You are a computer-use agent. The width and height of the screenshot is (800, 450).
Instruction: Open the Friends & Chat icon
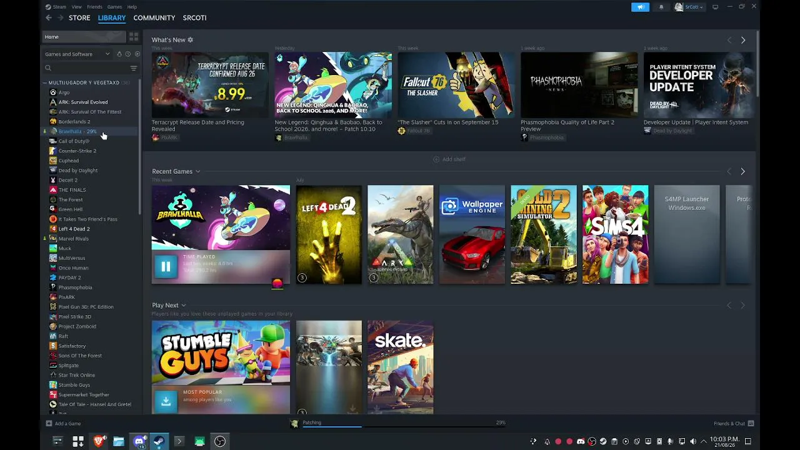coord(751,423)
